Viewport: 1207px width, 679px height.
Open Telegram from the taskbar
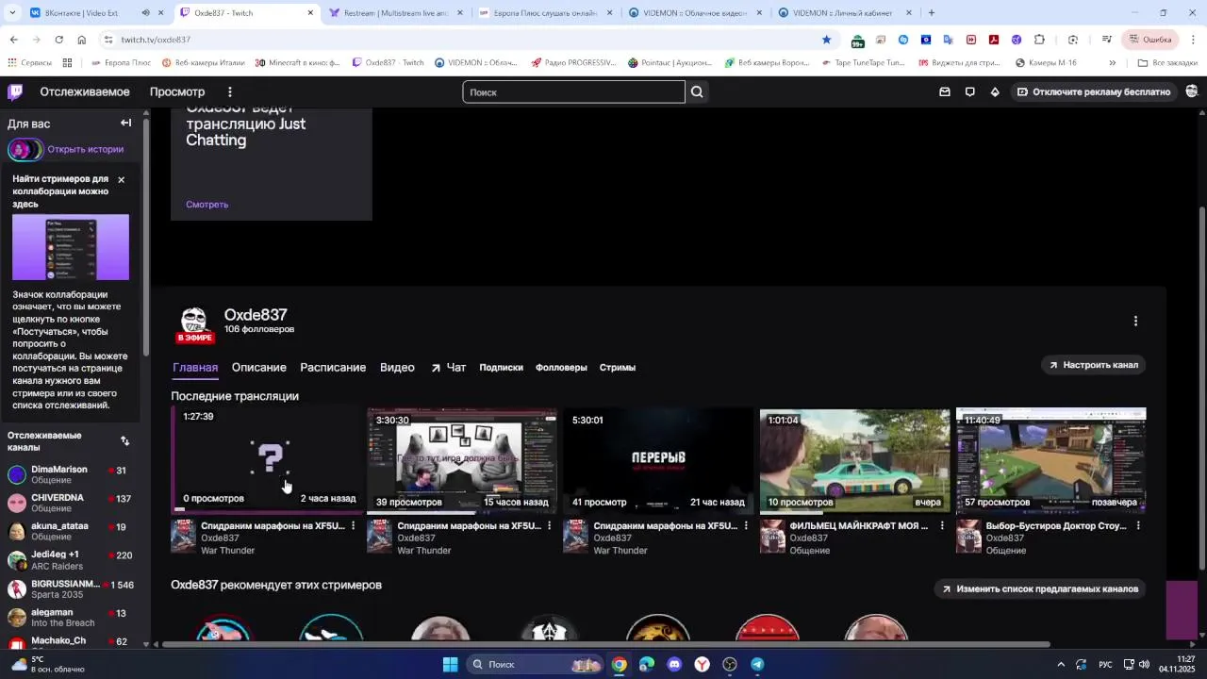757,665
